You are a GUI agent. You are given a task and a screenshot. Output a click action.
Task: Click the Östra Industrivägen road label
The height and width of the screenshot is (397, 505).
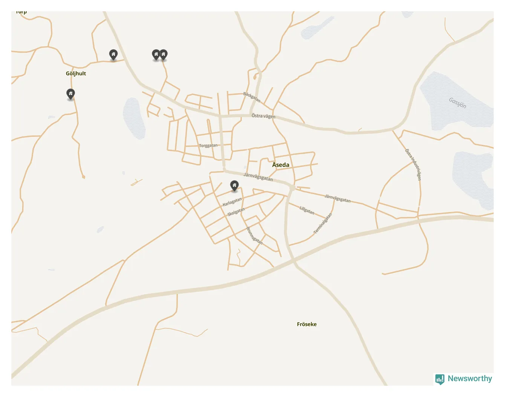coord(413,164)
